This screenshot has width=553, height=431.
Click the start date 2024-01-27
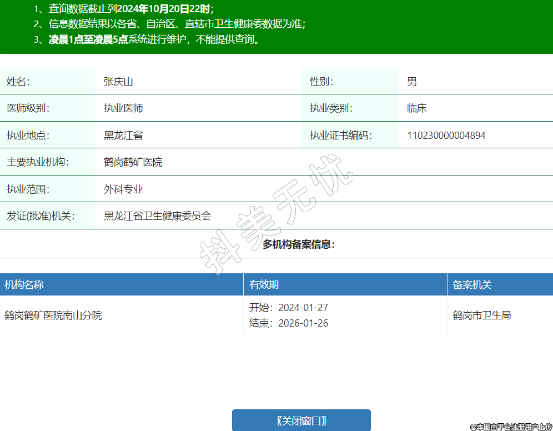303,308
